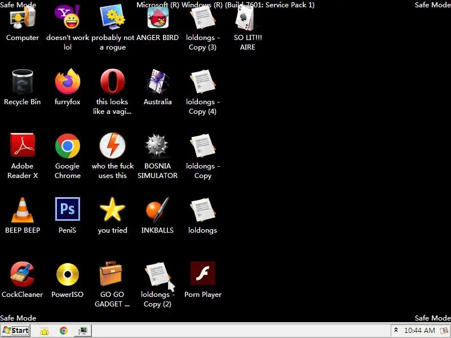
Task: Open the Start menu
Action: coord(16,331)
